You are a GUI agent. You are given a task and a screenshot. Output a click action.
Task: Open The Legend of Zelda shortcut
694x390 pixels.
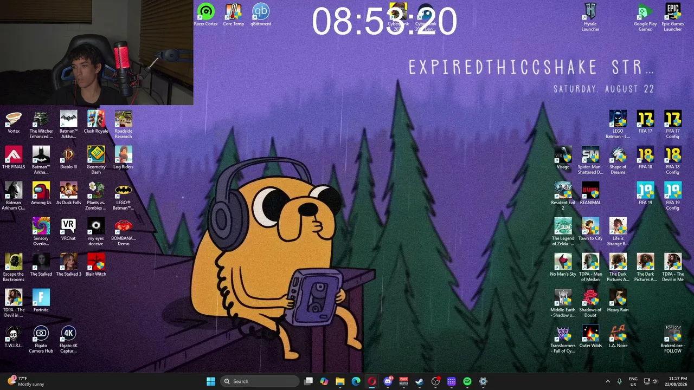(563, 232)
